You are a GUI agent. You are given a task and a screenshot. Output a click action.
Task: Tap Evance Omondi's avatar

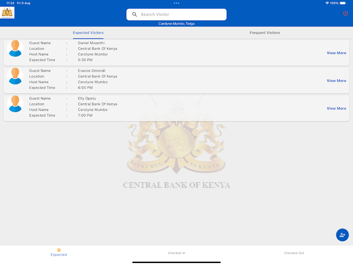click(x=15, y=76)
